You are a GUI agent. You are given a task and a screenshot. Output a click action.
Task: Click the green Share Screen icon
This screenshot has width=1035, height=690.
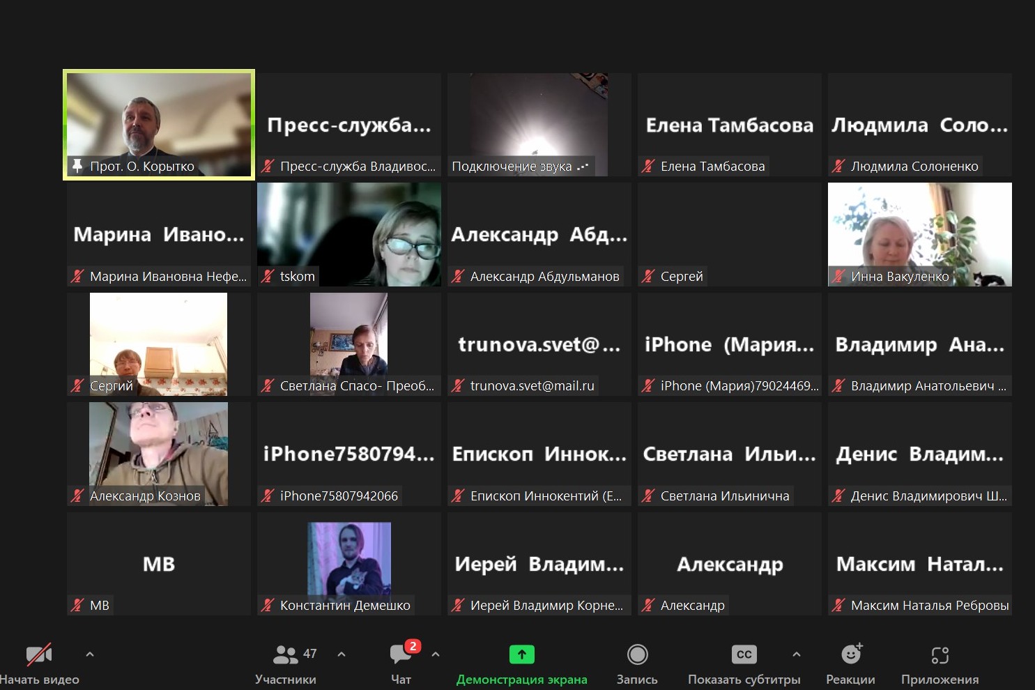[521, 654]
